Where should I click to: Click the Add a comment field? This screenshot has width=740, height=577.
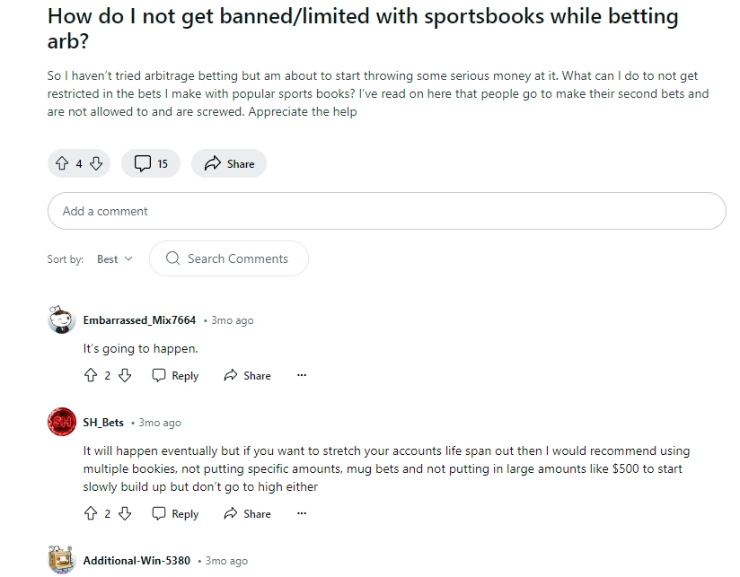[386, 211]
